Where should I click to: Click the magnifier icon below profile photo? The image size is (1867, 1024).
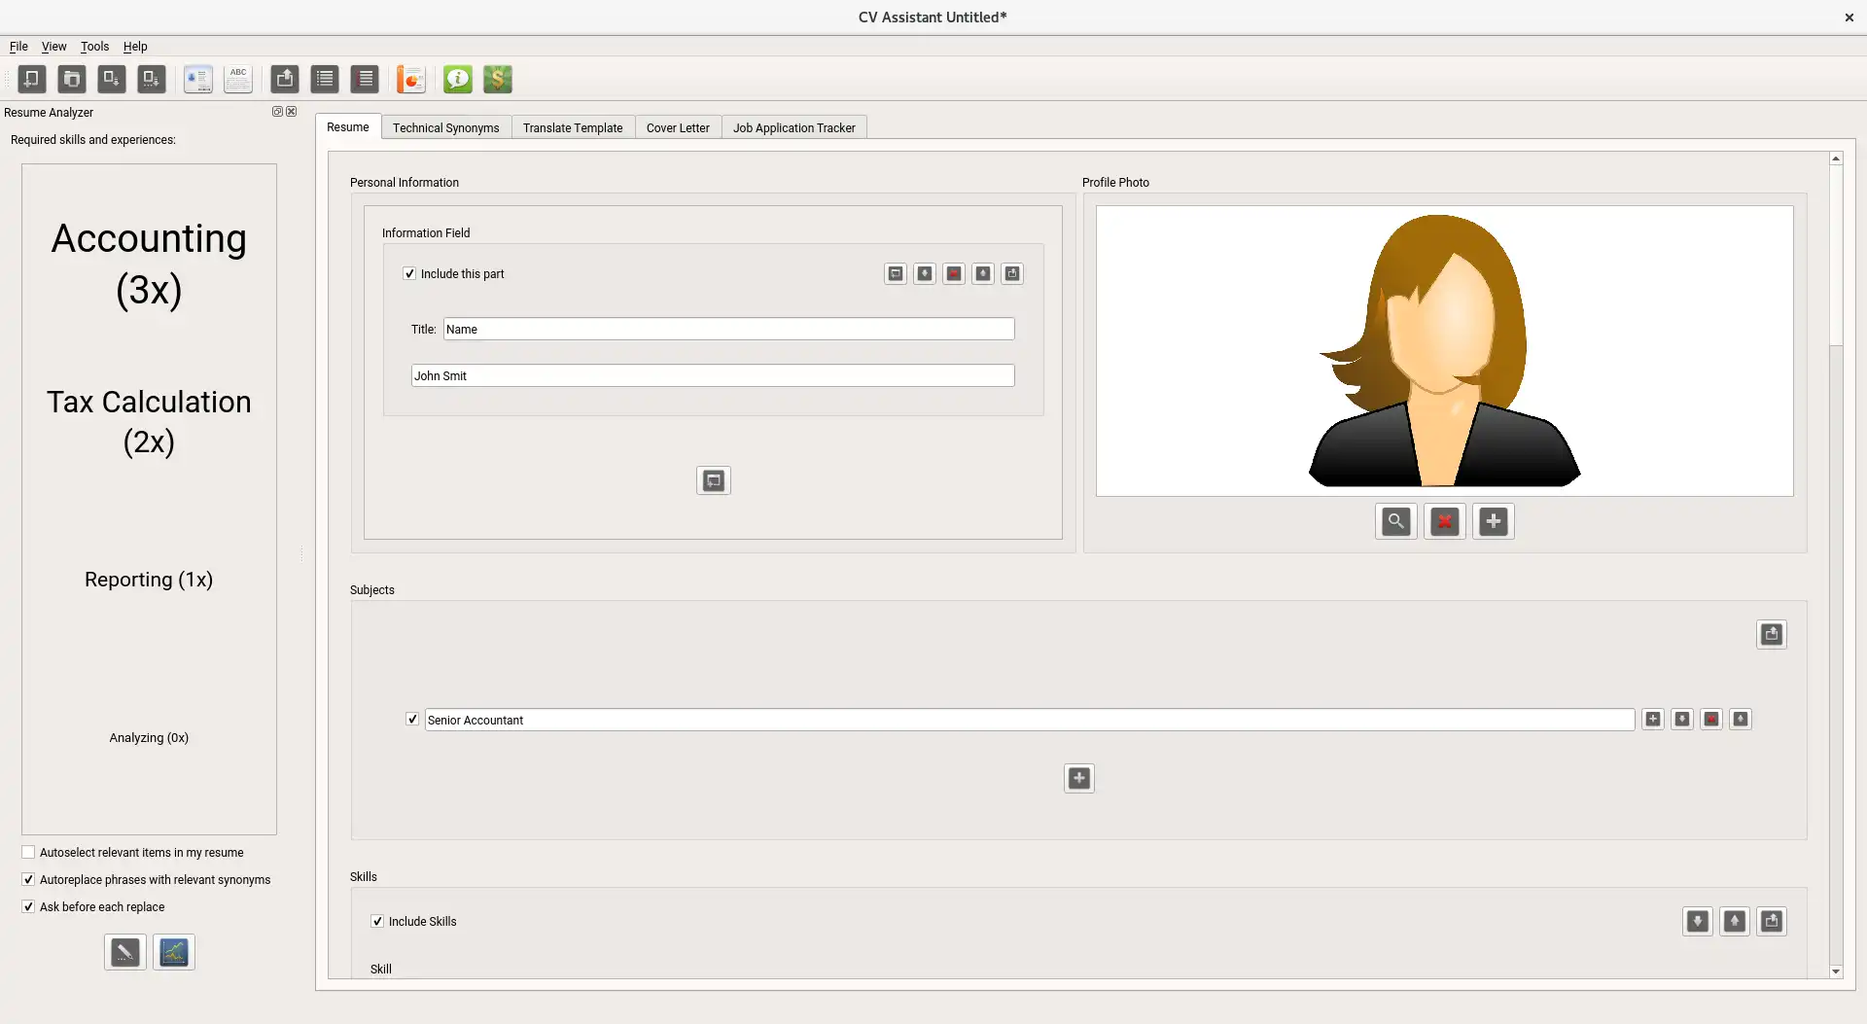click(x=1396, y=521)
